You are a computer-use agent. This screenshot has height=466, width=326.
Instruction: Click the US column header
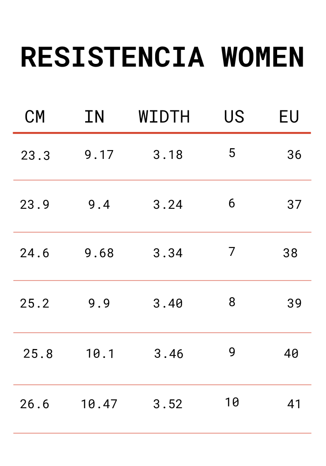coord(234,116)
